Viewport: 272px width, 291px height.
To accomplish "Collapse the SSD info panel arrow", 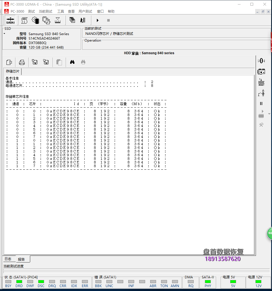I will pyautogui.click(x=4, y=34).
